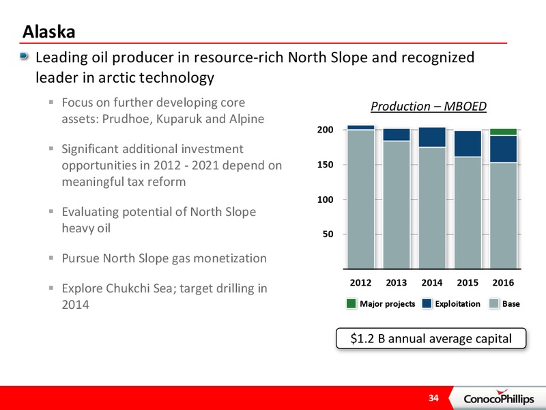Image resolution: width=546 pixels, height=410 pixels.
Task: Click the blue bullet icon before headline
Action: 25,56
